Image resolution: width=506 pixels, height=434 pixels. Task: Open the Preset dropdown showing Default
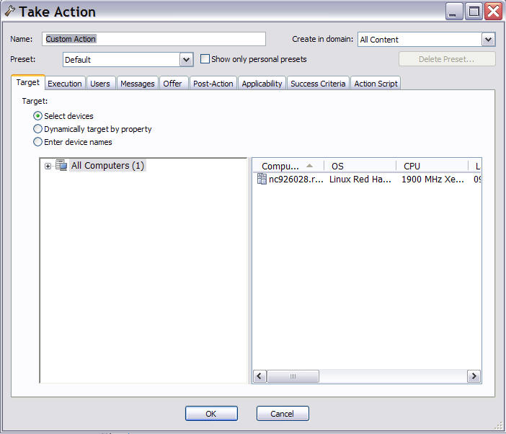coord(186,60)
